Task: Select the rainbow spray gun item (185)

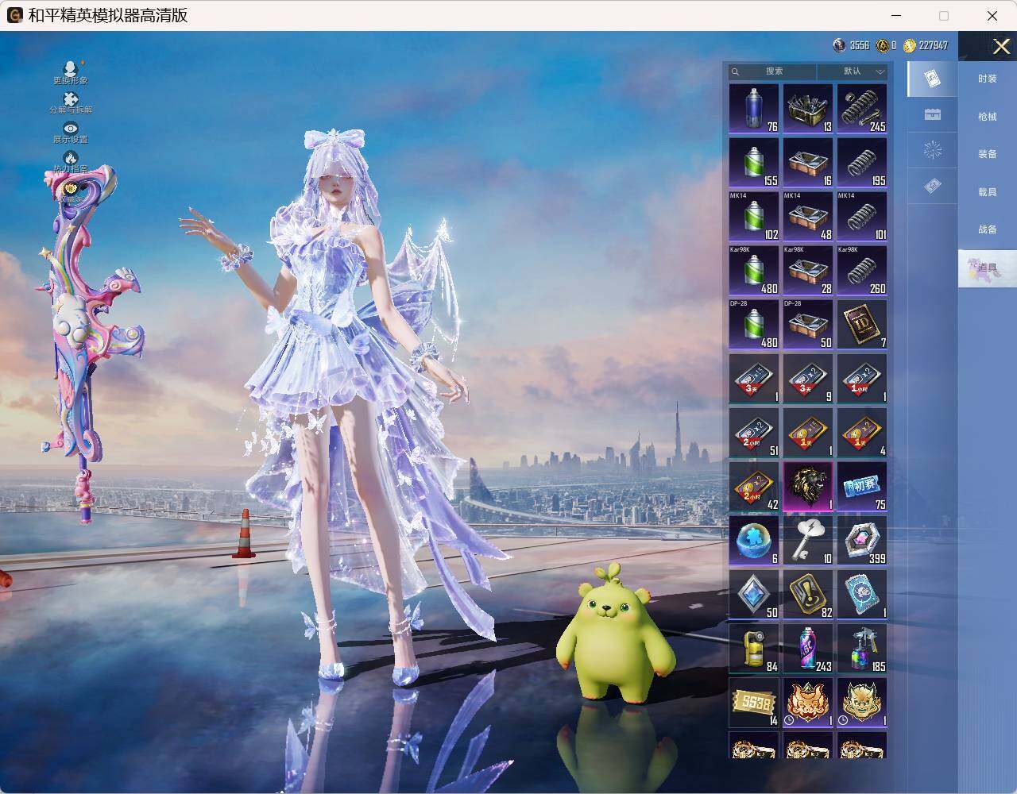Action: (x=862, y=648)
